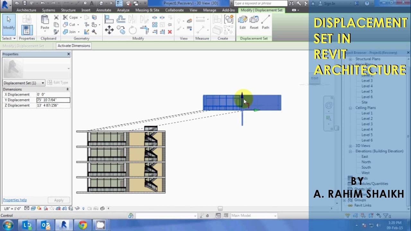
Task: Click the Create Group icon
Action: tap(229, 19)
